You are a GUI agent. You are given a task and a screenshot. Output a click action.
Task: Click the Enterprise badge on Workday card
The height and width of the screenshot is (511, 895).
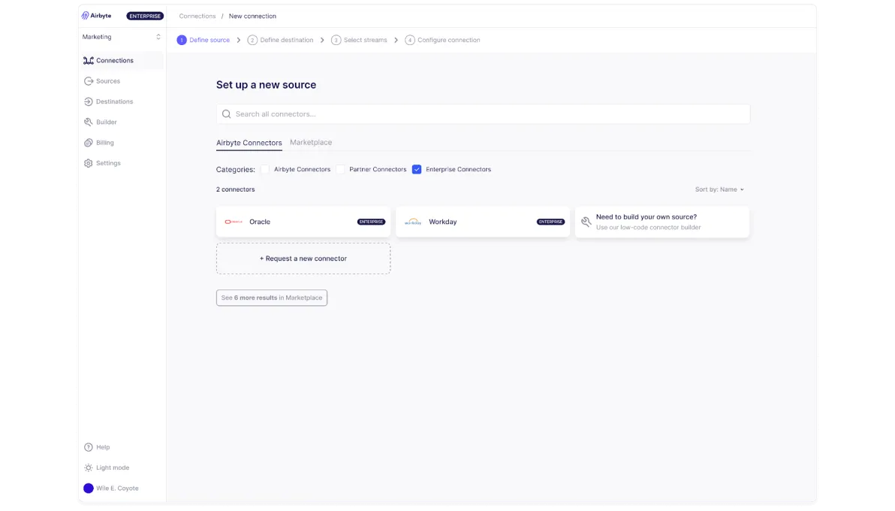click(550, 222)
